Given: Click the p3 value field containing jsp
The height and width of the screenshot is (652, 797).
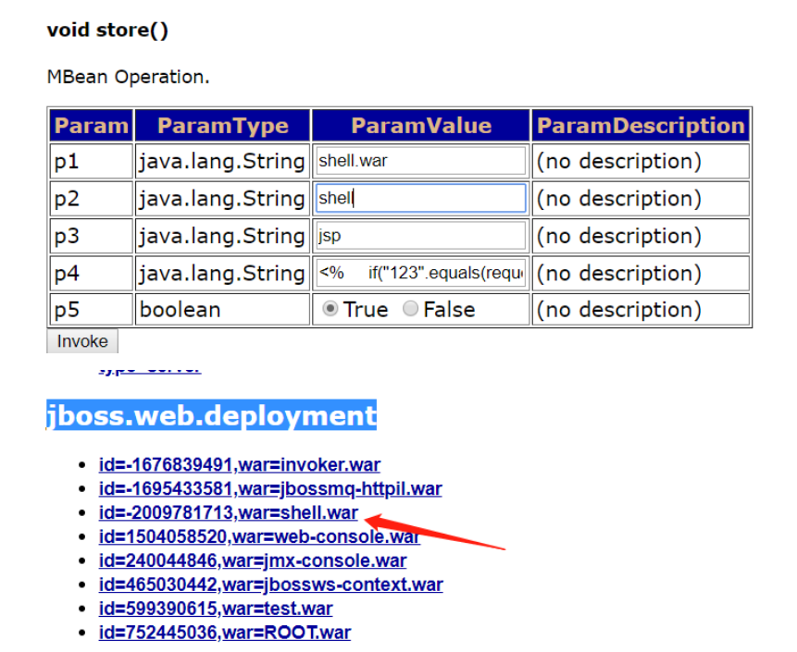Looking at the screenshot, I should (420, 235).
